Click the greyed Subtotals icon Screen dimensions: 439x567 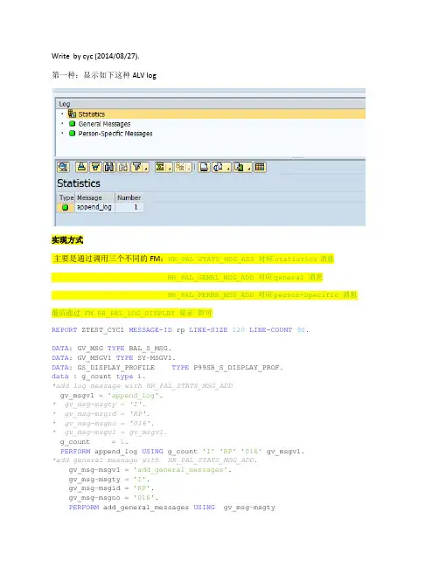pos(180,167)
